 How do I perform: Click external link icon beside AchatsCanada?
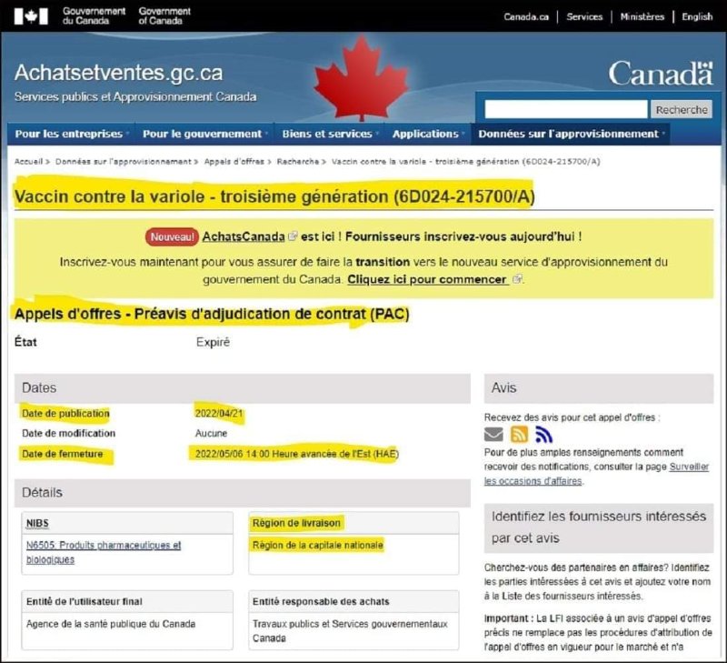pyautogui.click(x=293, y=236)
